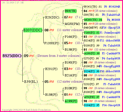Viewport: 123px width, 112px height.
Task: Click the highlighted A199(PJ) node at bottom
Action: [x=71, y=101]
